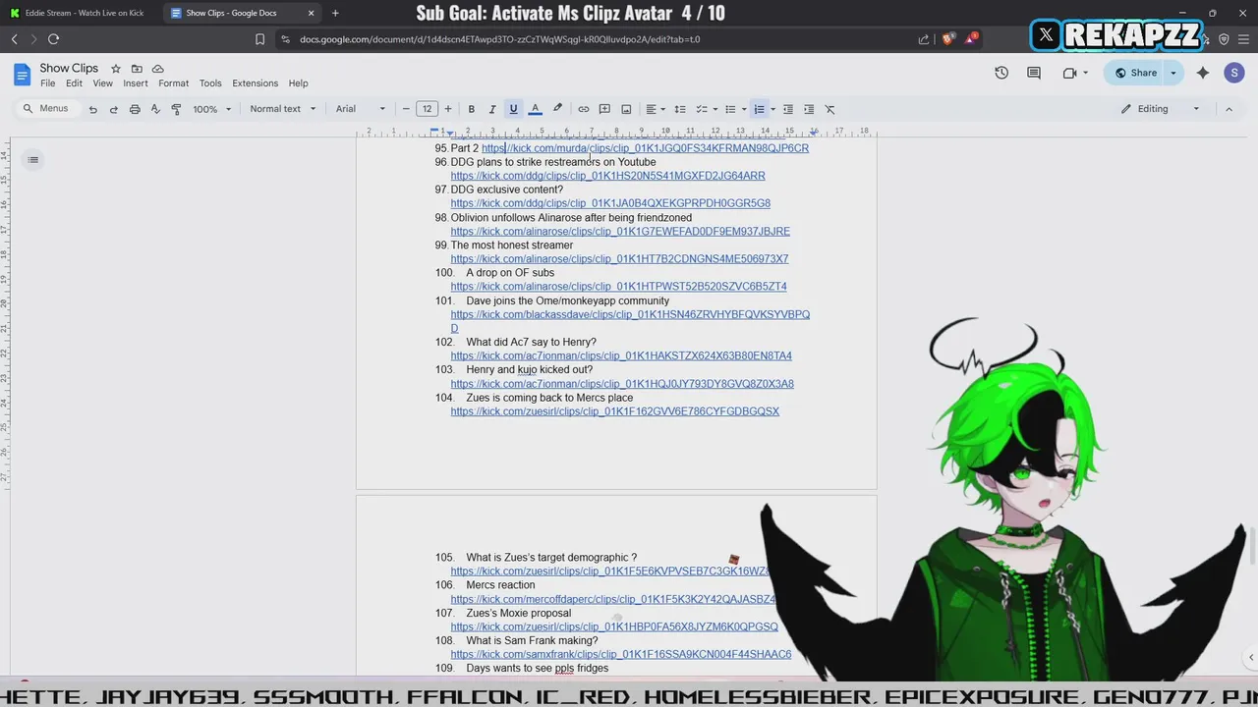
Task: Decrease font size minus button
Action: click(x=406, y=109)
